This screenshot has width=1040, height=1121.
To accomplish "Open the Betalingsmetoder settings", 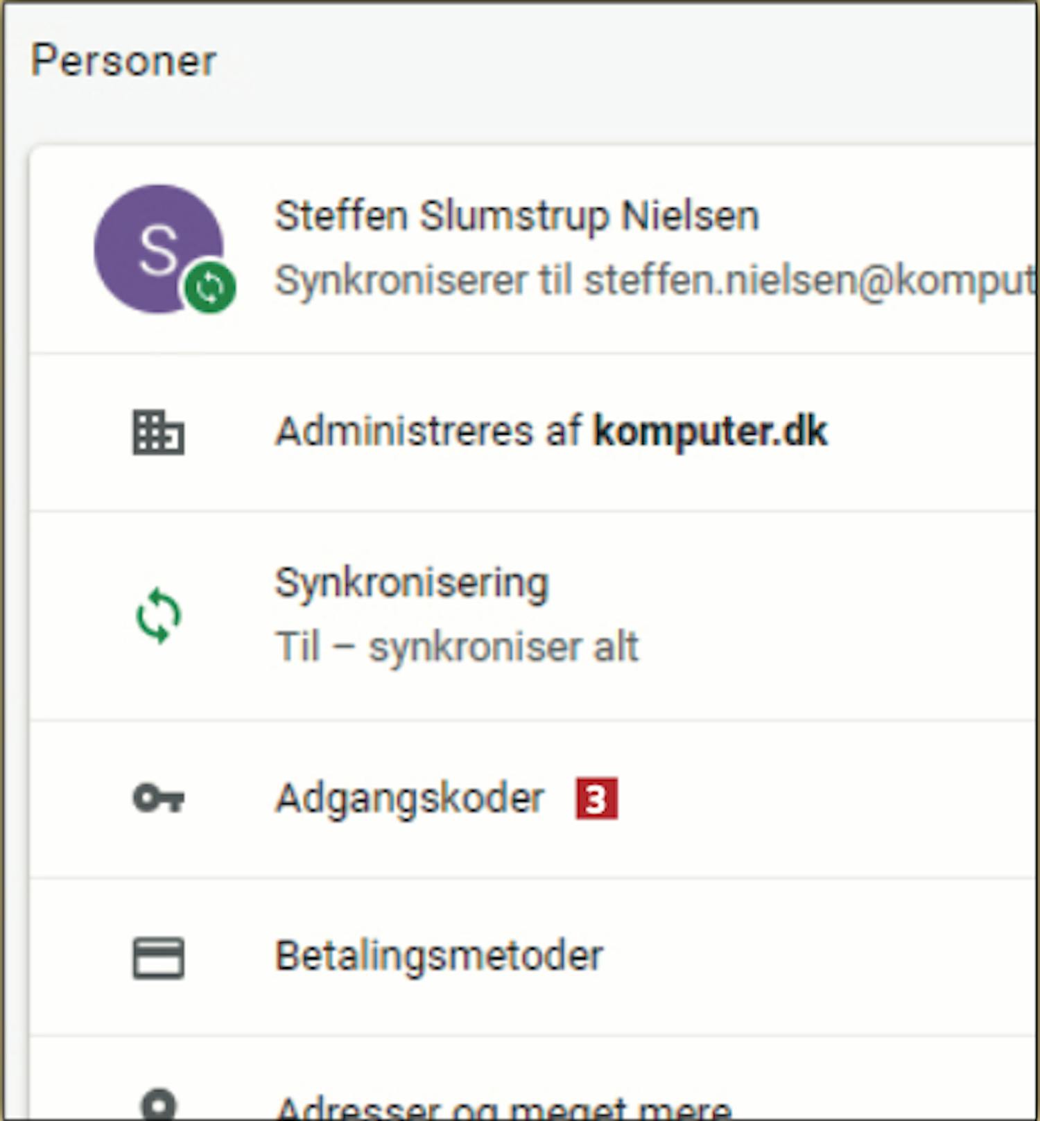I will pyautogui.click(x=439, y=956).
